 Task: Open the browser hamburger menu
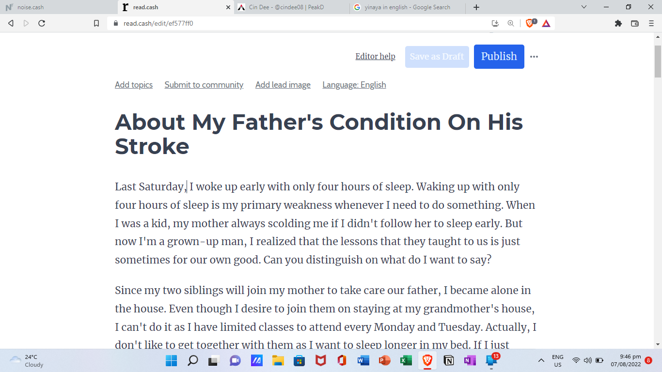pos(651,23)
